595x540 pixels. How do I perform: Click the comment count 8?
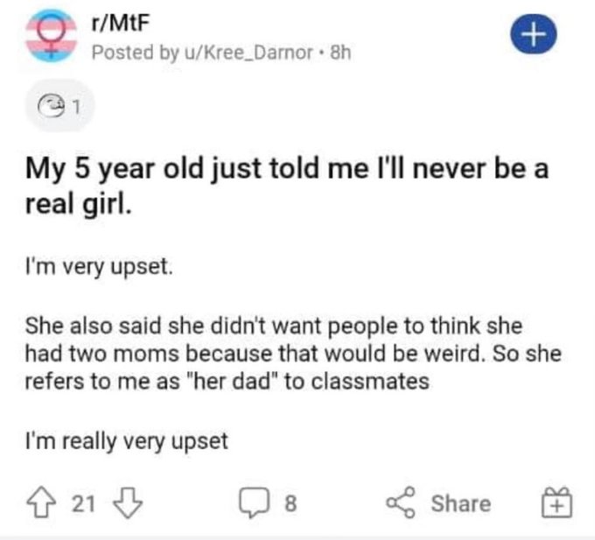tap(290, 503)
